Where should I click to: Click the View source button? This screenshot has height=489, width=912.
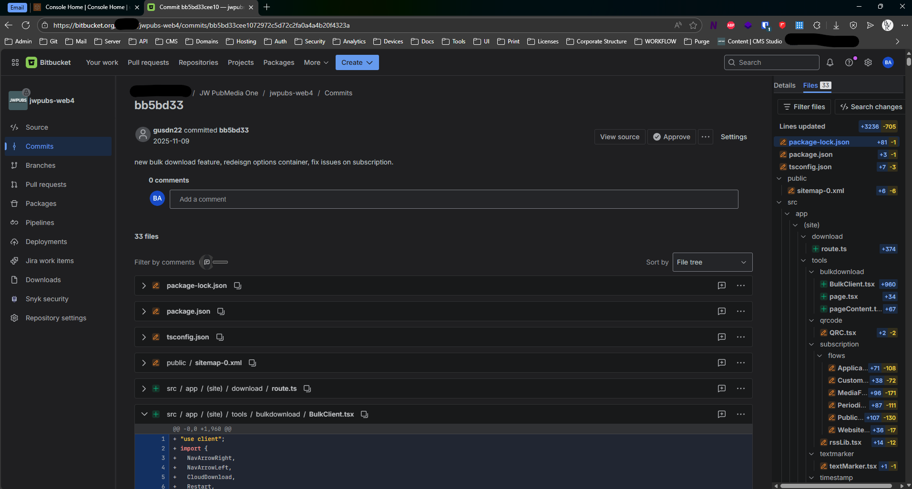[x=619, y=137]
